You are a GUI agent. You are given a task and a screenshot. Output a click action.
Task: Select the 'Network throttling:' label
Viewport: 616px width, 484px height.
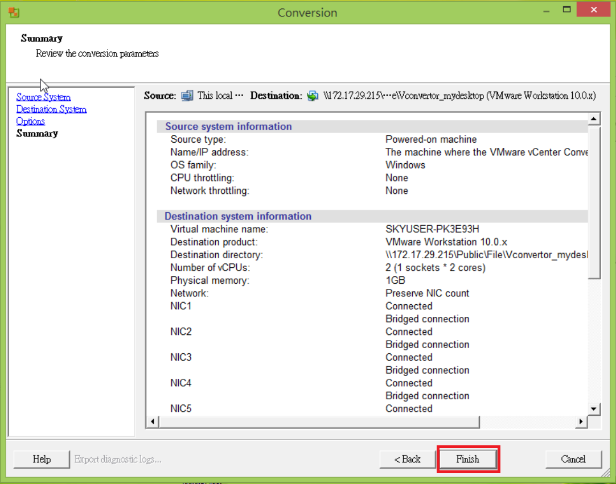pos(210,191)
